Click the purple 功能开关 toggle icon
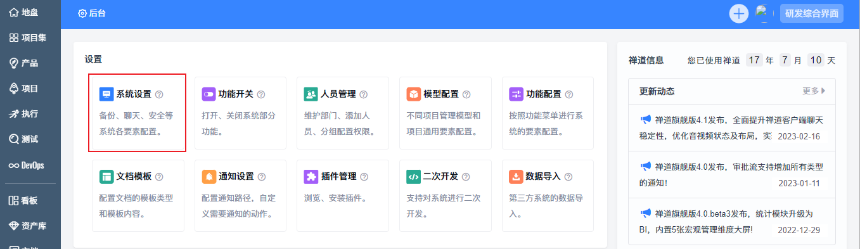Screen dimensions: 860x249 click(x=209, y=94)
